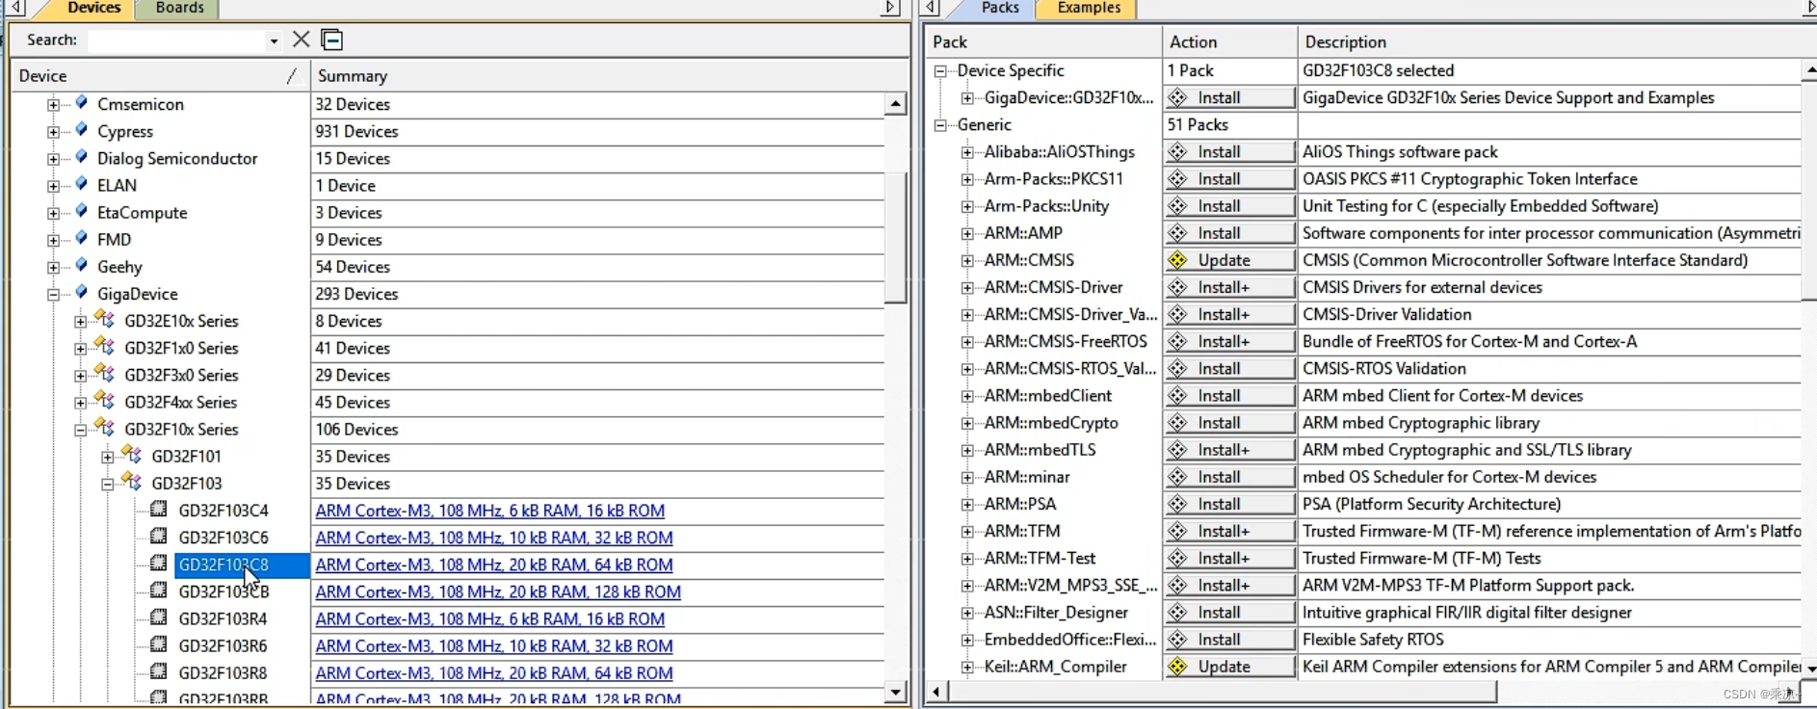Switch to the Devices tab
The width and height of the screenshot is (1817, 709).
point(93,9)
